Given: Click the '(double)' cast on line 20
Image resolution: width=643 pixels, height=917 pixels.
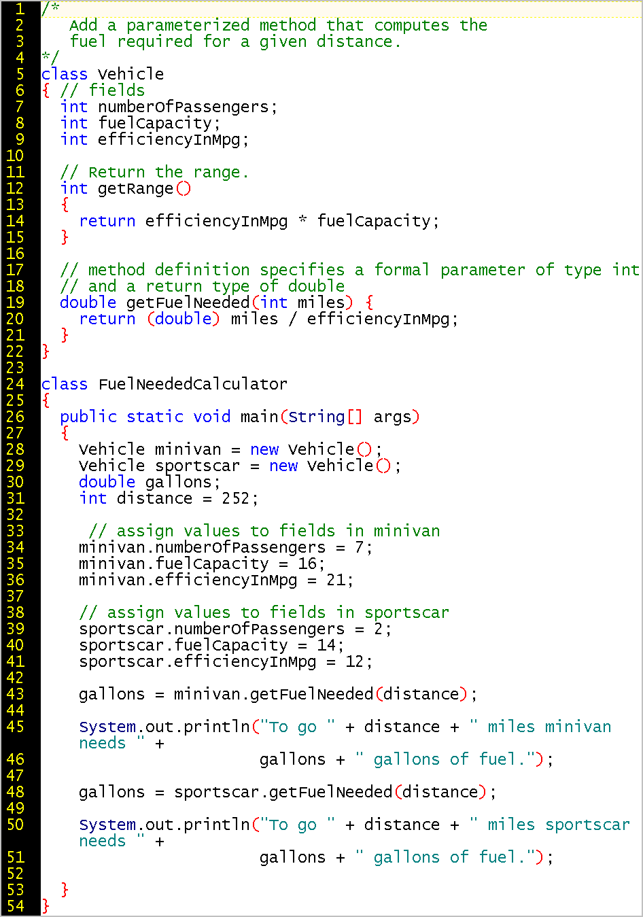Looking at the screenshot, I should [184, 319].
